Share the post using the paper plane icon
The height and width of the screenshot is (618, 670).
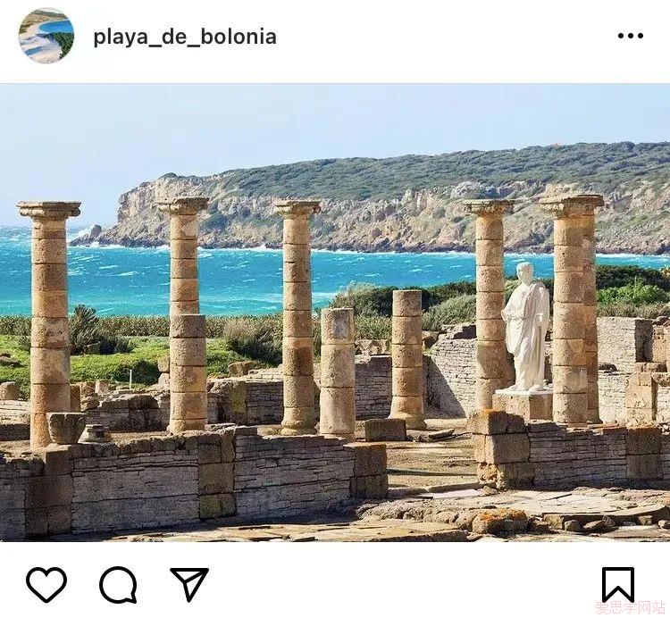[189, 584]
